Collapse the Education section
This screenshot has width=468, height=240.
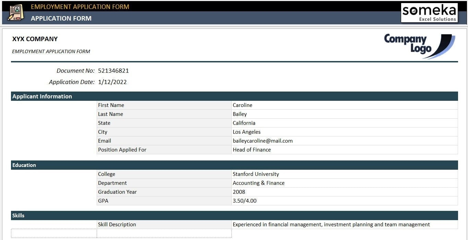pos(24,165)
